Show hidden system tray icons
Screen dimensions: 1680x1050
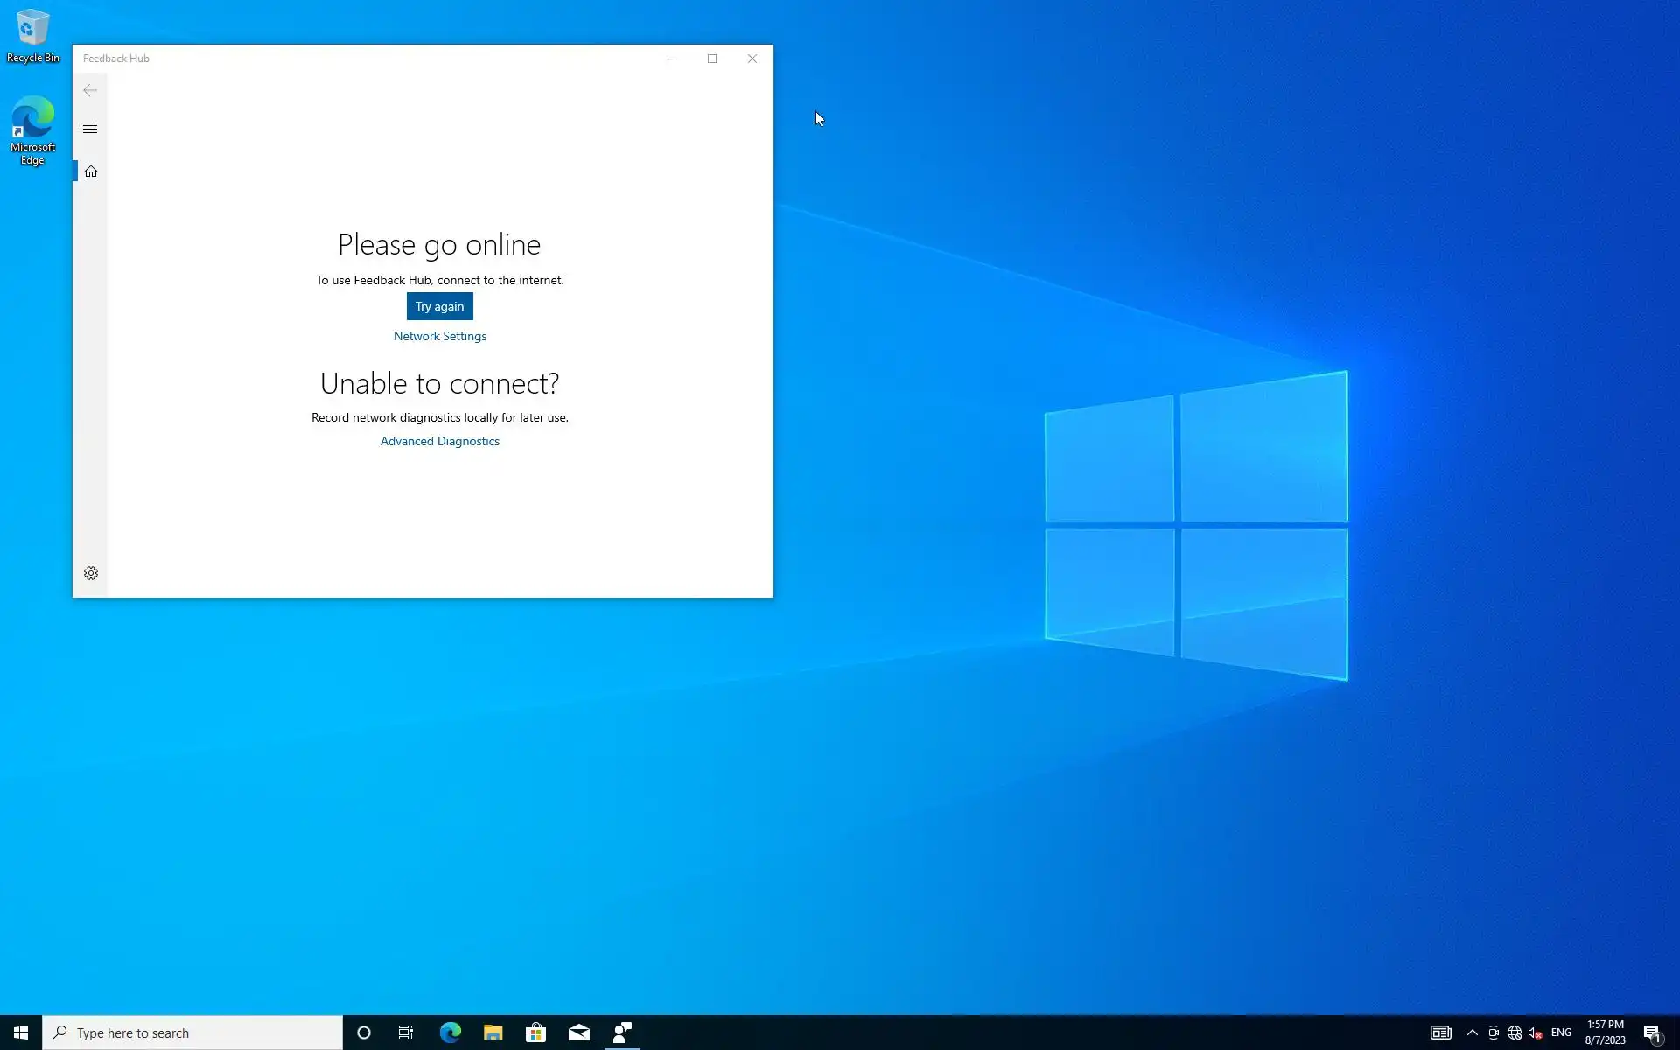(x=1473, y=1032)
